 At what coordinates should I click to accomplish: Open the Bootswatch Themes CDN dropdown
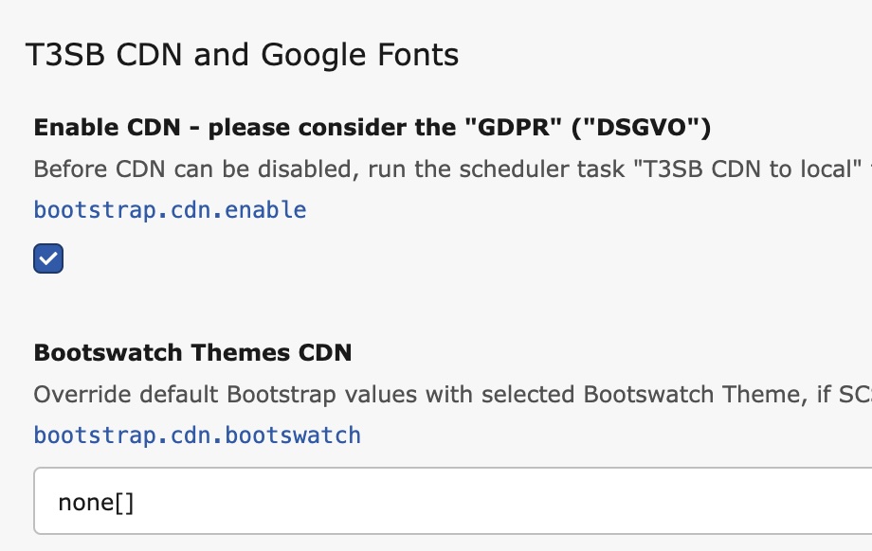tap(453, 501)
